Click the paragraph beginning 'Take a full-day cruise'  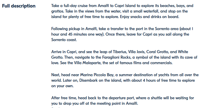tap(122, 11)
